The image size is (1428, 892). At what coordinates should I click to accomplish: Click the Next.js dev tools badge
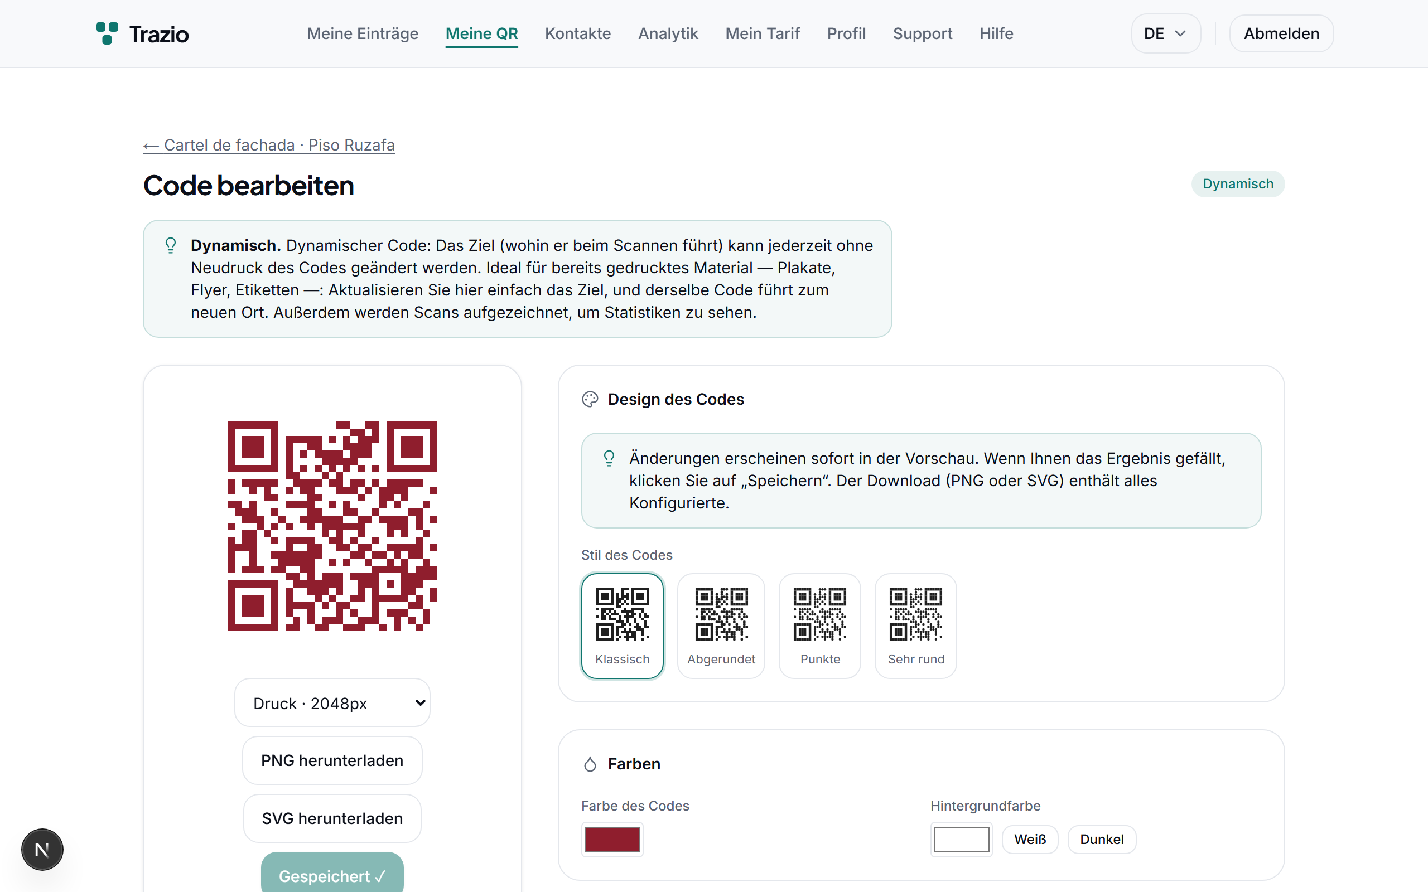tap(42, 850)
